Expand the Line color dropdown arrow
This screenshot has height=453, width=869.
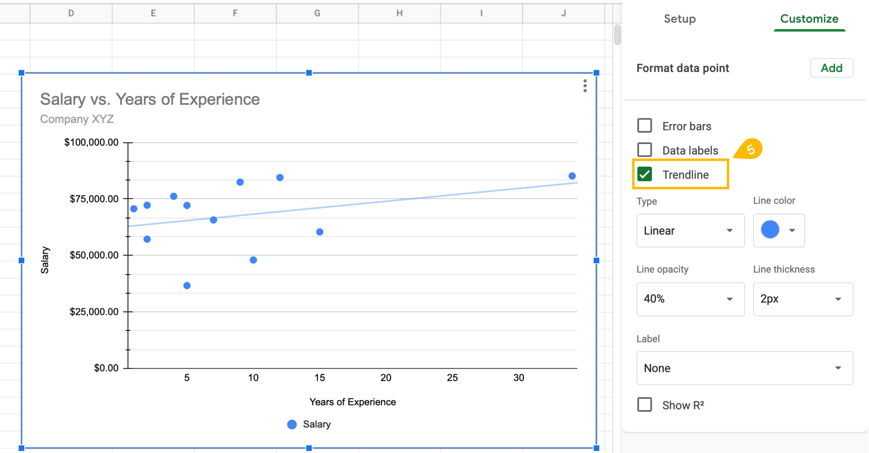(792, 230)
